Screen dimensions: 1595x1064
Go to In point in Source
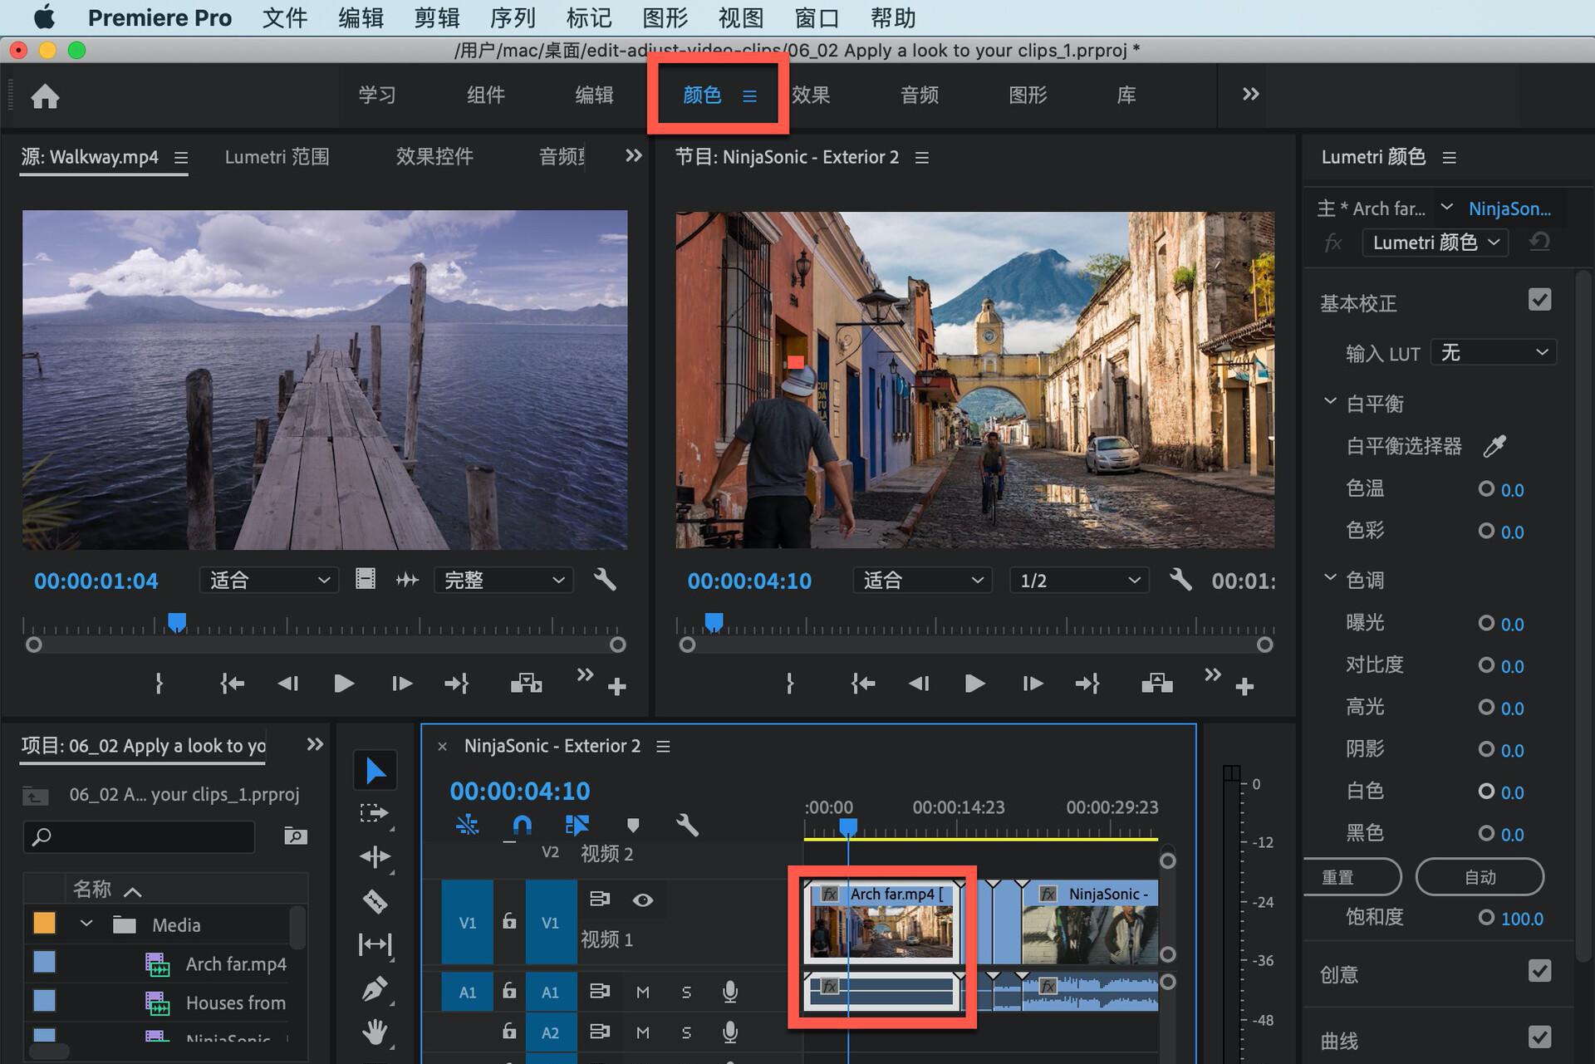(x=232, y=684)
